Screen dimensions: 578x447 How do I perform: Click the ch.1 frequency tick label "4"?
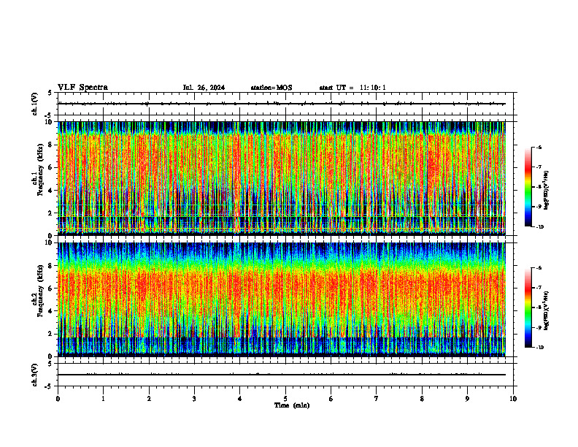(51, 191)
